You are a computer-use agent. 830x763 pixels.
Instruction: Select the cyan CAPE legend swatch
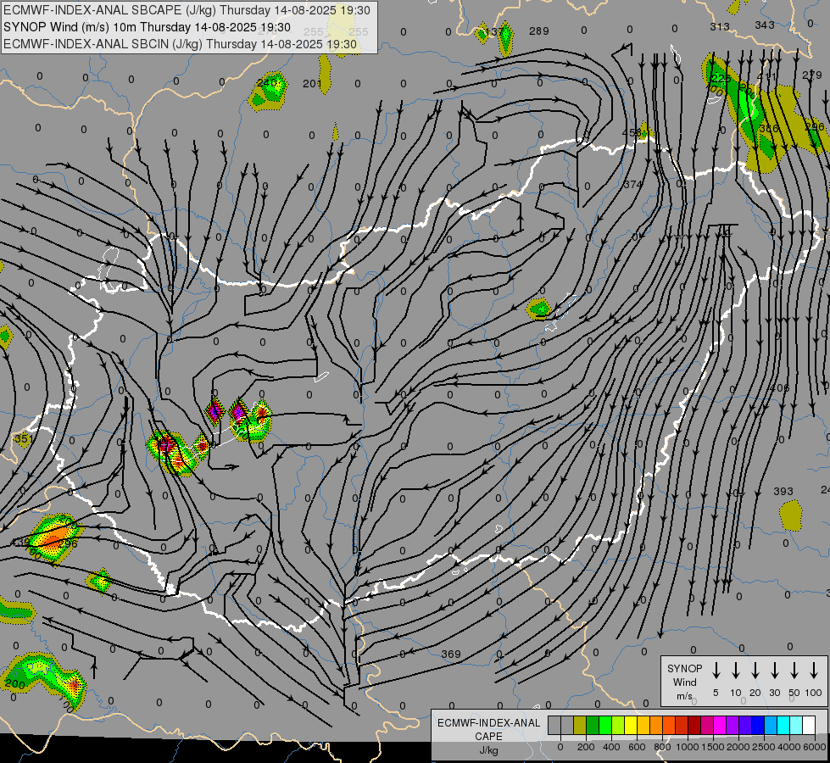pos(783,725)
